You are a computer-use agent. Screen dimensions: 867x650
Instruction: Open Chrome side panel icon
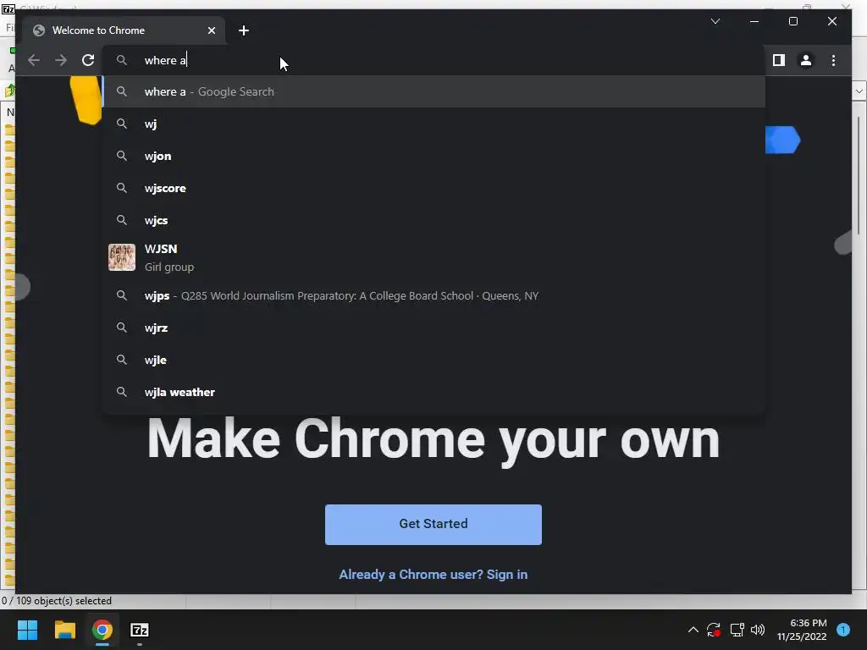779,60
